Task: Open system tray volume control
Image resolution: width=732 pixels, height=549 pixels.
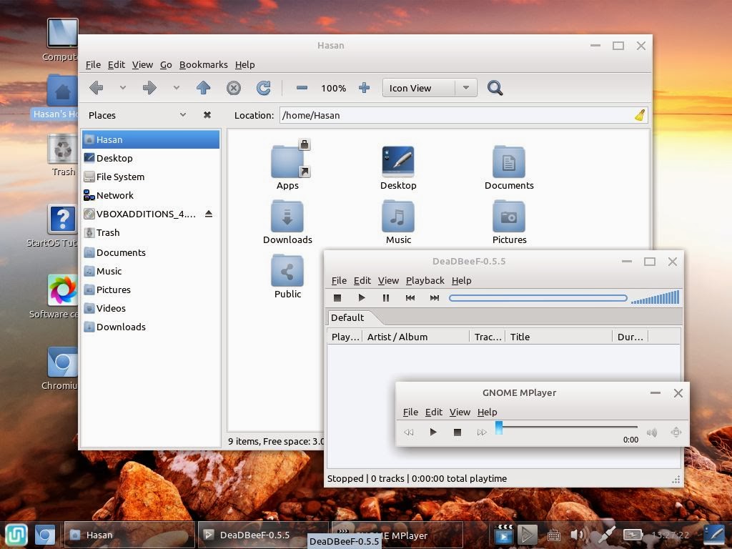Action: (577, 535)
